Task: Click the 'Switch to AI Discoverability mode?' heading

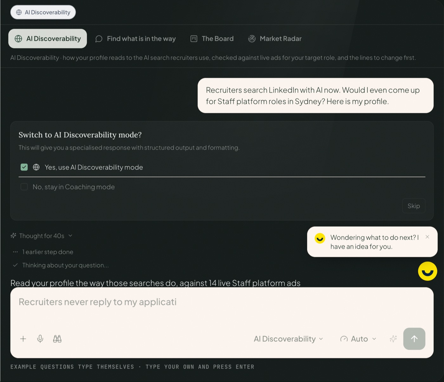Action: point(80,135)
